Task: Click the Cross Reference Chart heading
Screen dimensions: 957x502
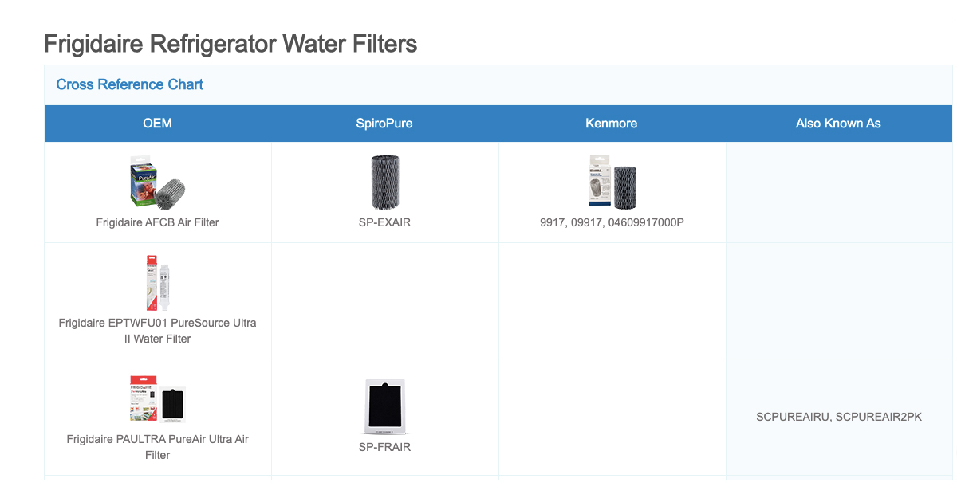Action: tap(129, 84)
